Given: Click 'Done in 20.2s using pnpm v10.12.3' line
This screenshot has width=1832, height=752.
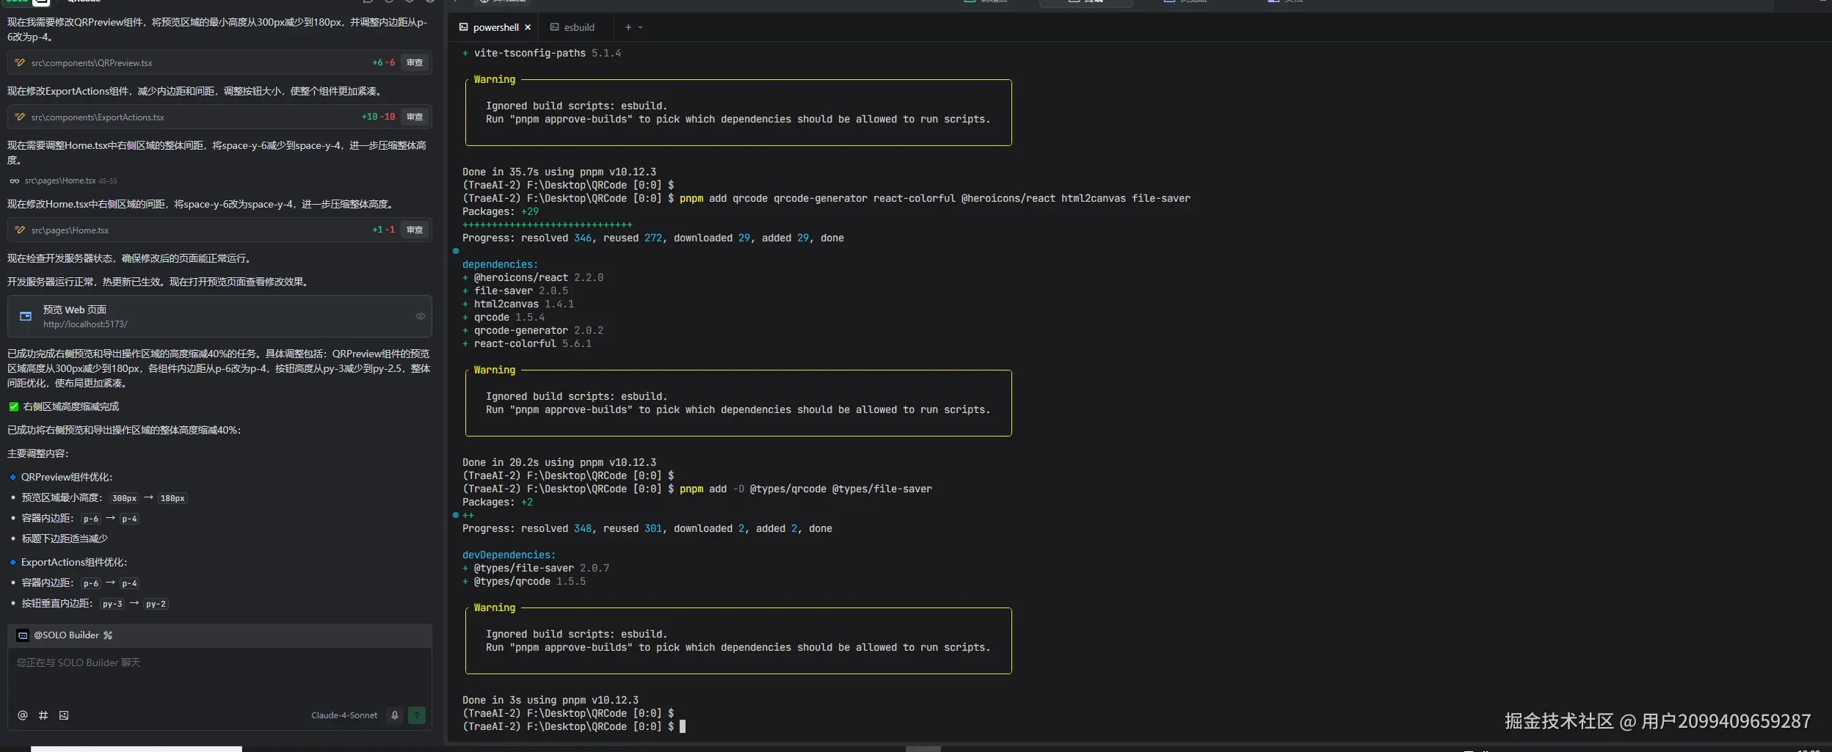Looking at the screenshot, I should (x=559, y=463).
